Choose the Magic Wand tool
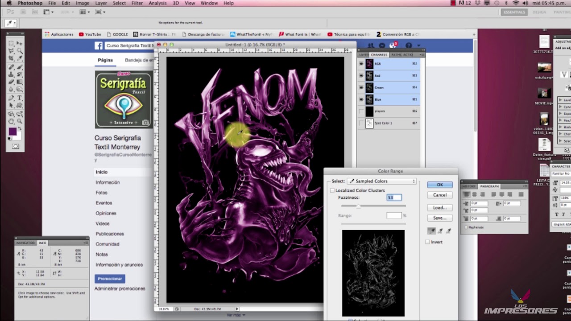Image resolution: width=571 pixels, height=321 pixels. [20, 51]
